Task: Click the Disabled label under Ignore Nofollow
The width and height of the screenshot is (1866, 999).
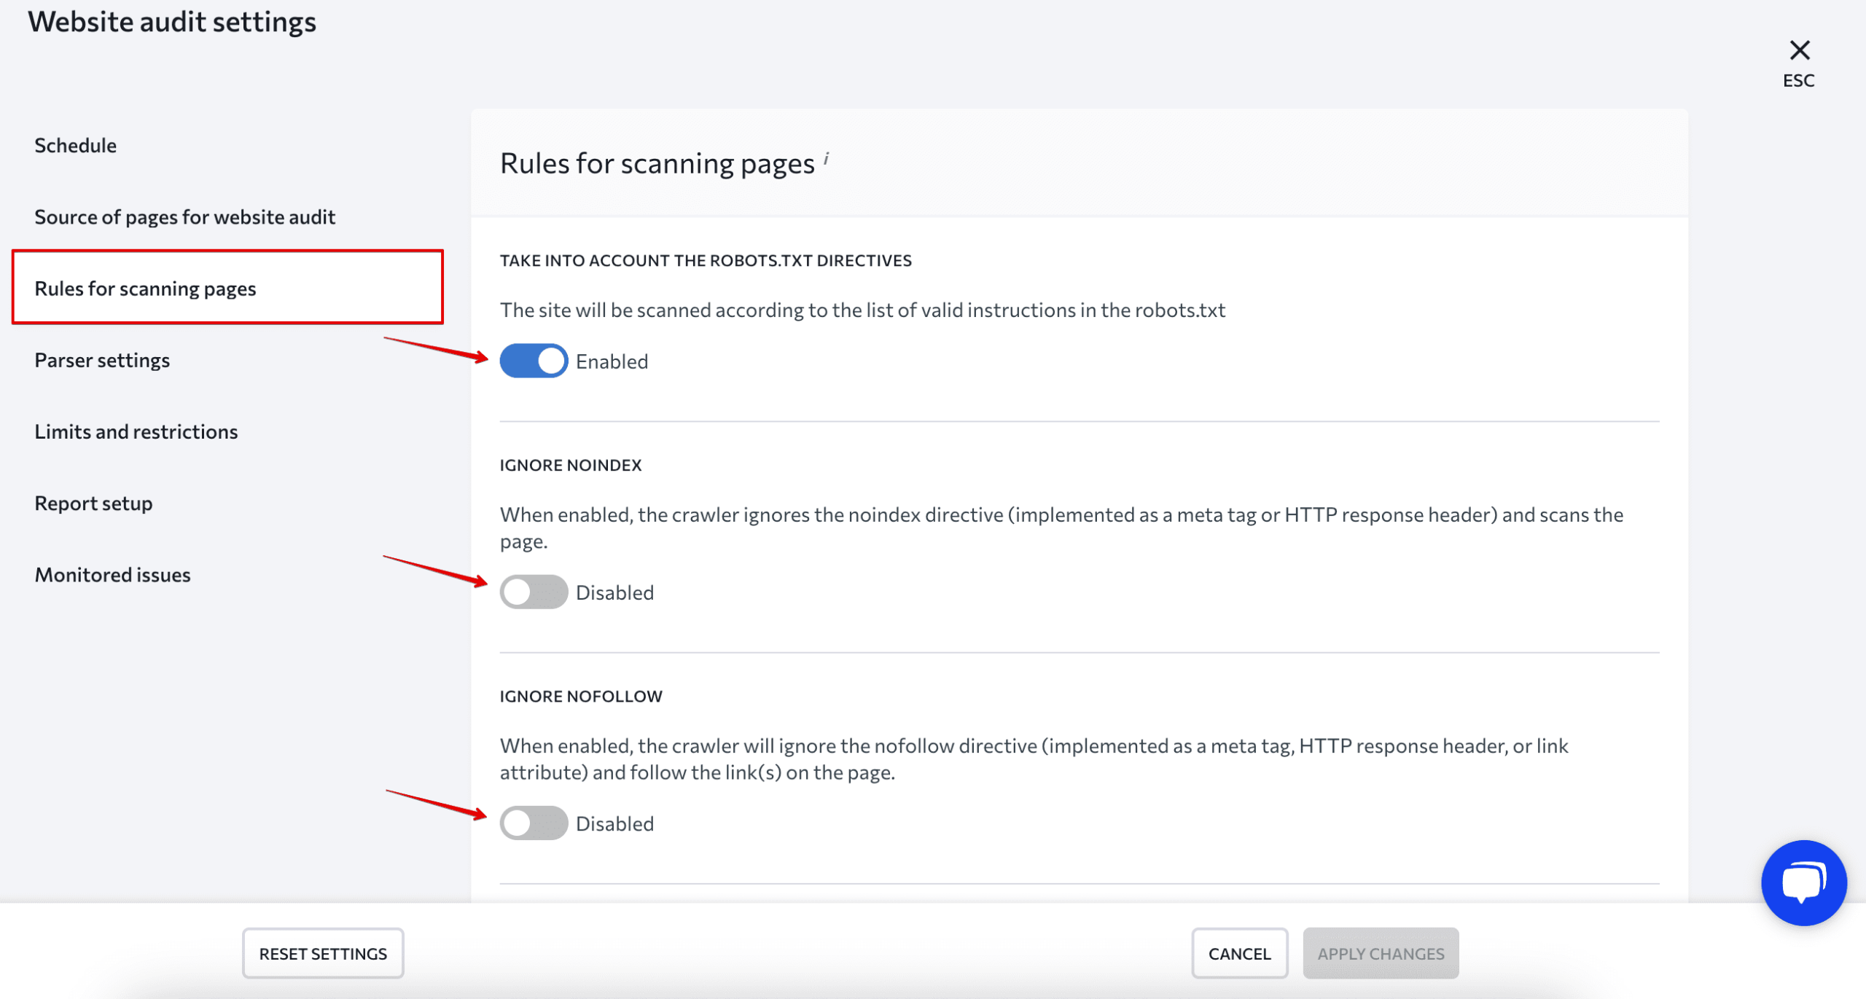Action: [x=614, y=823]
